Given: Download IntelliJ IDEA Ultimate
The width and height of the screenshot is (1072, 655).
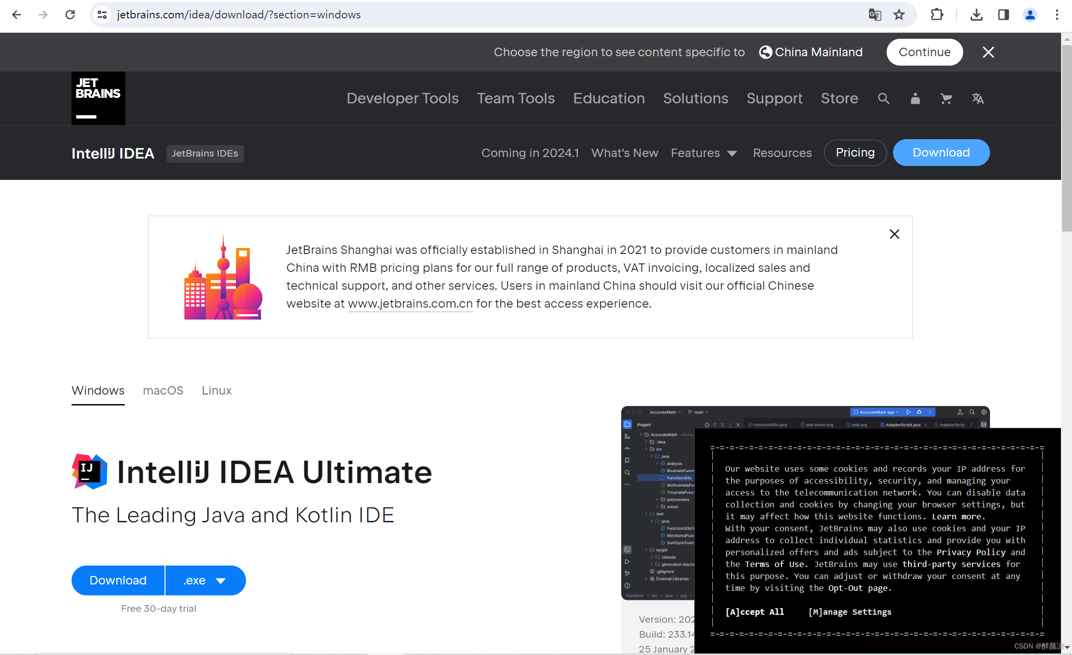Looking at the screenshot, I should [x=118, y=580].
